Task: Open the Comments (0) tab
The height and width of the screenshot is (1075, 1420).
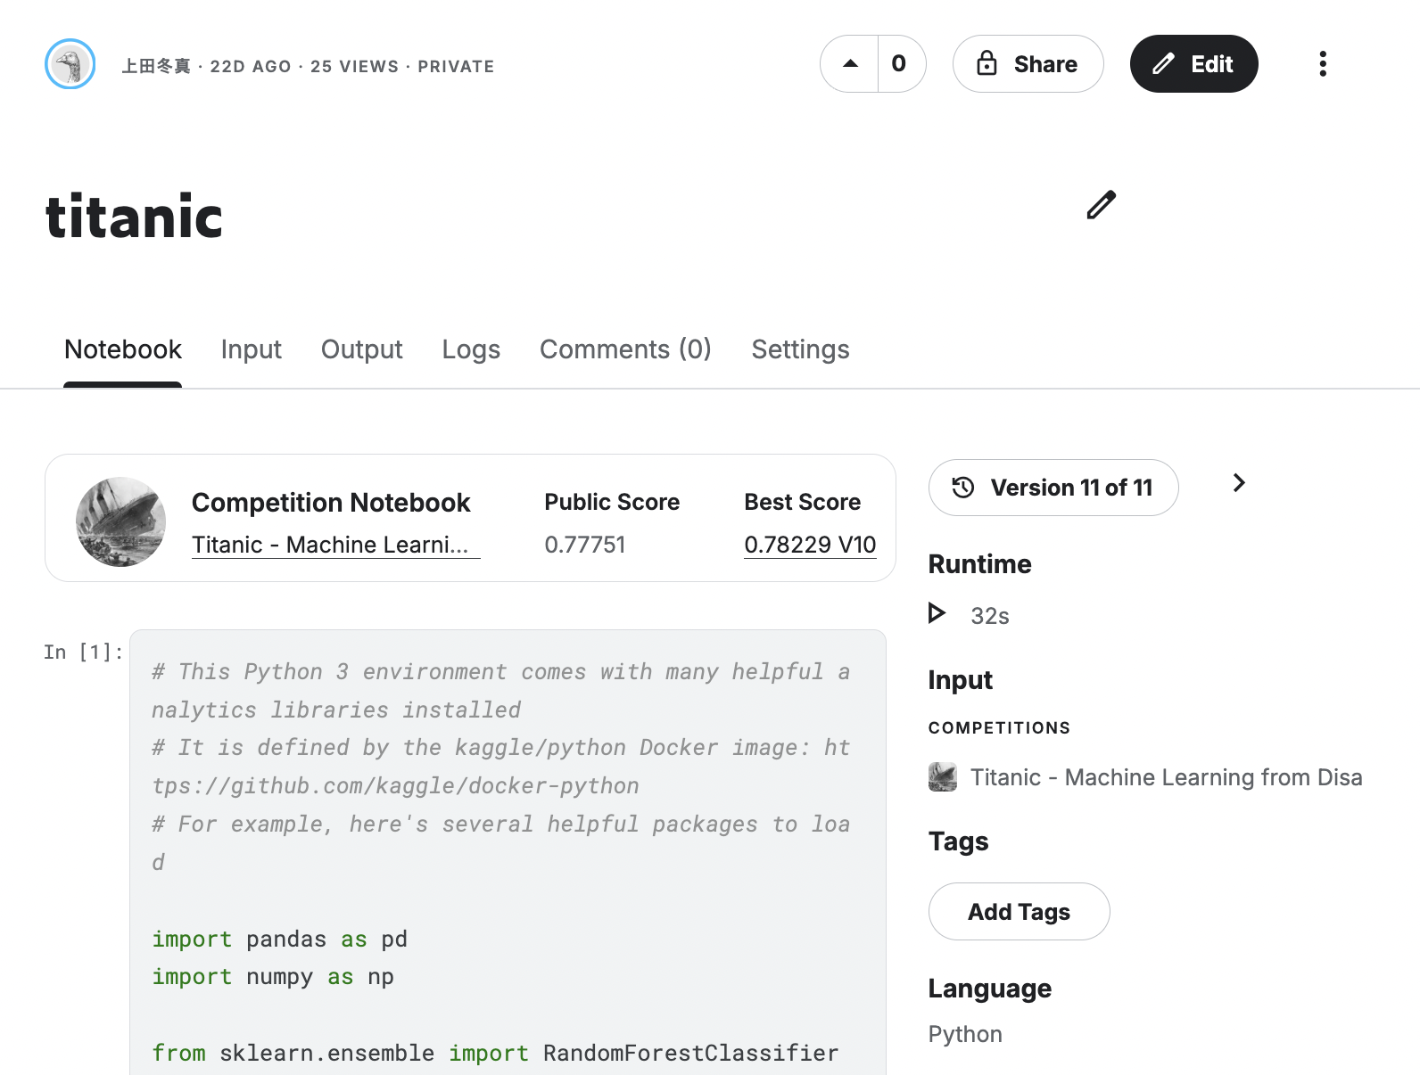Action: tap(625, 349)
